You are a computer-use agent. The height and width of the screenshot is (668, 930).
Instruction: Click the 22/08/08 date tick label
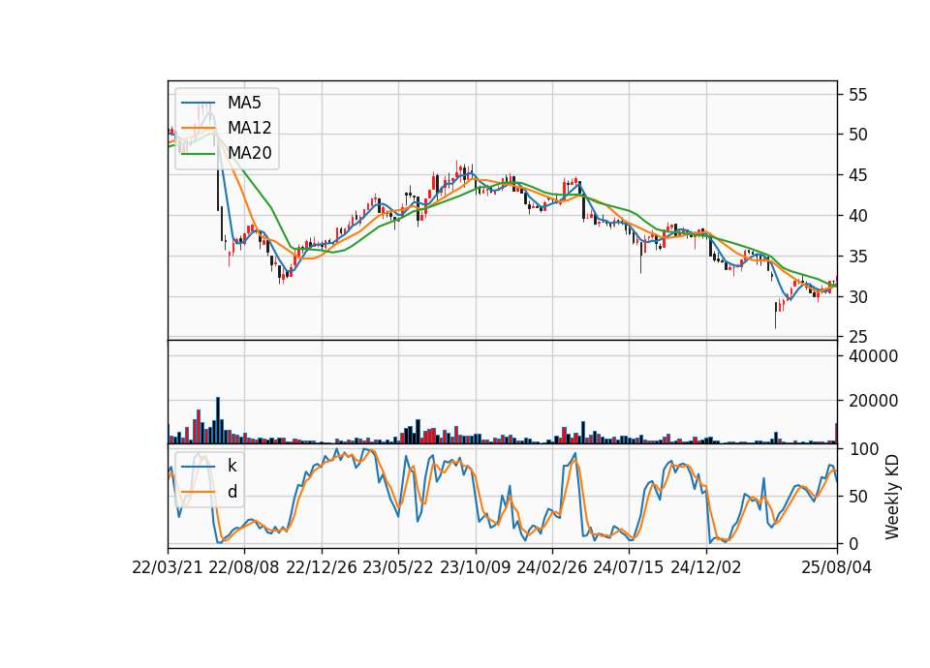(x=244, y=567)
